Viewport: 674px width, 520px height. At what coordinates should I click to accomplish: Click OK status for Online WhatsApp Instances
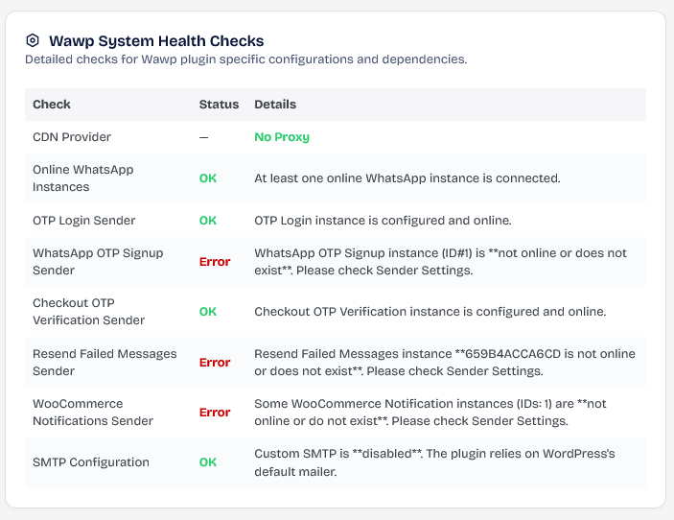(208, 178)
